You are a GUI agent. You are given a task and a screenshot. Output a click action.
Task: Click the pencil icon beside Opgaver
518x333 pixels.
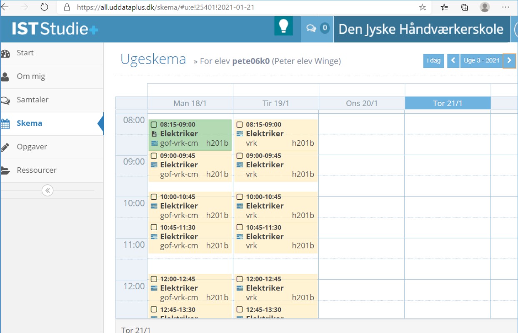pos(5,147)
